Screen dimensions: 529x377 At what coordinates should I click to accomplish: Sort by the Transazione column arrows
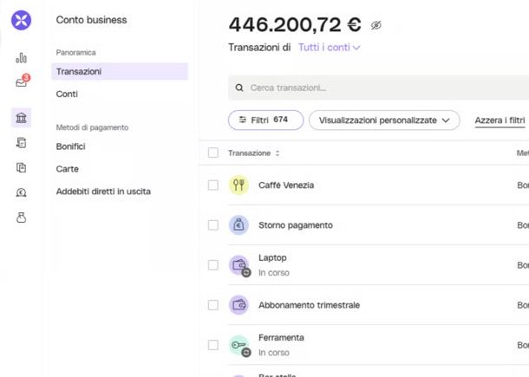click(278, 153)
